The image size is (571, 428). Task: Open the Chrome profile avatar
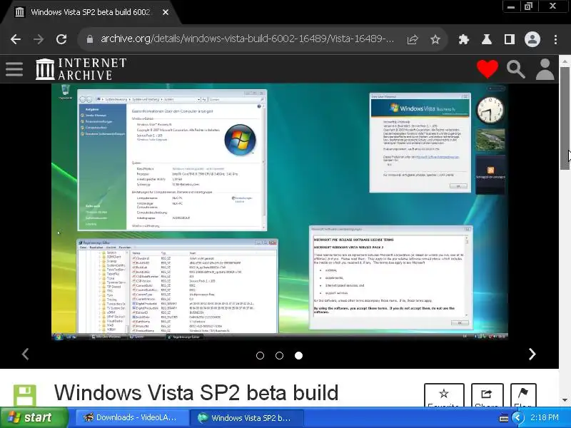[532, 39]
